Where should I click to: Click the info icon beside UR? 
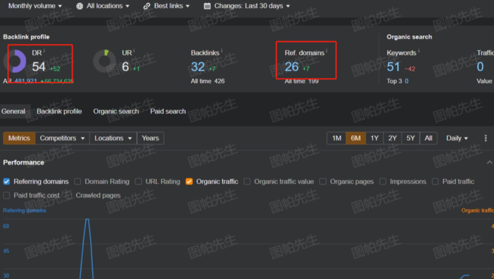point(135,51)
